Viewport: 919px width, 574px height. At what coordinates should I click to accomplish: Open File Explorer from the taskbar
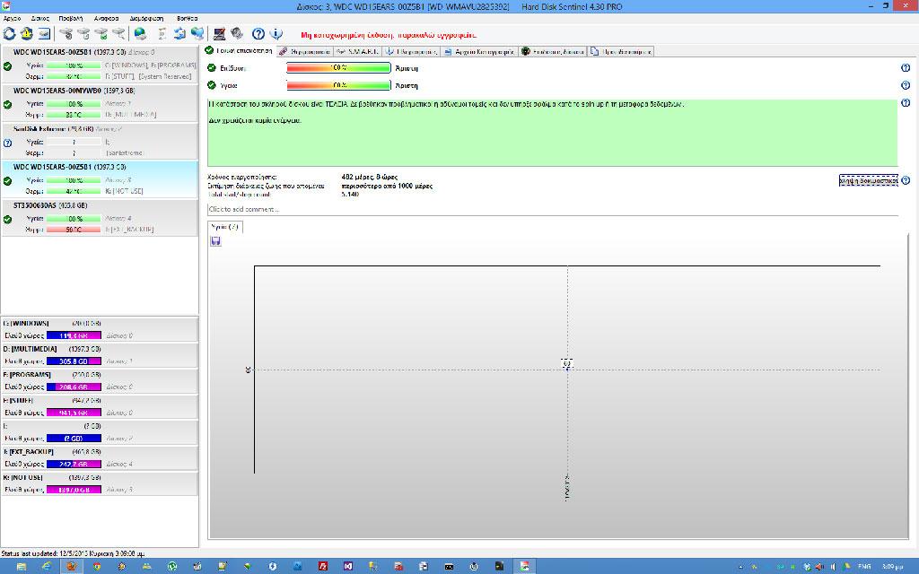[22, 567]
